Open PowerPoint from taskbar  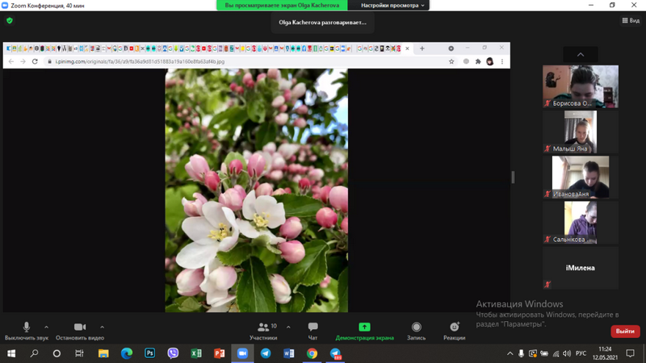pyautogui.click(x=219, y=353)
